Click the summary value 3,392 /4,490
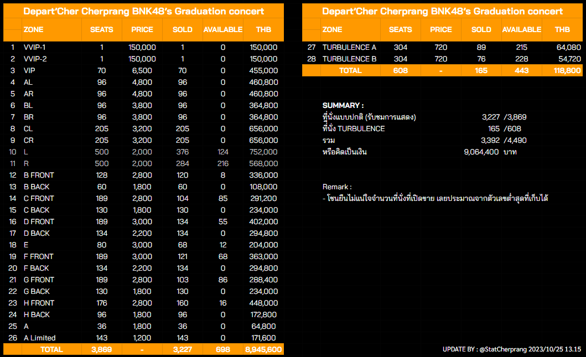 click(504, 140)
